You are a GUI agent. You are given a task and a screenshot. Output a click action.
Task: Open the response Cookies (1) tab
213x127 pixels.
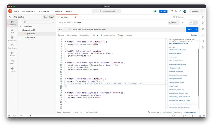[67, 112]
